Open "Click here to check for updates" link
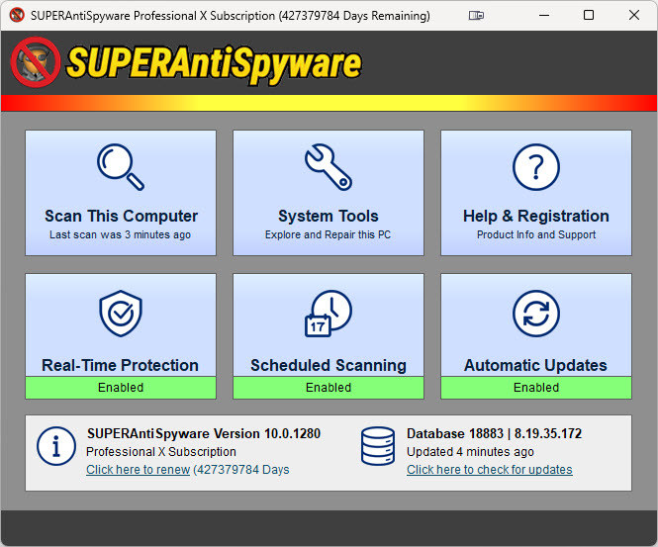 coord(489,470)
